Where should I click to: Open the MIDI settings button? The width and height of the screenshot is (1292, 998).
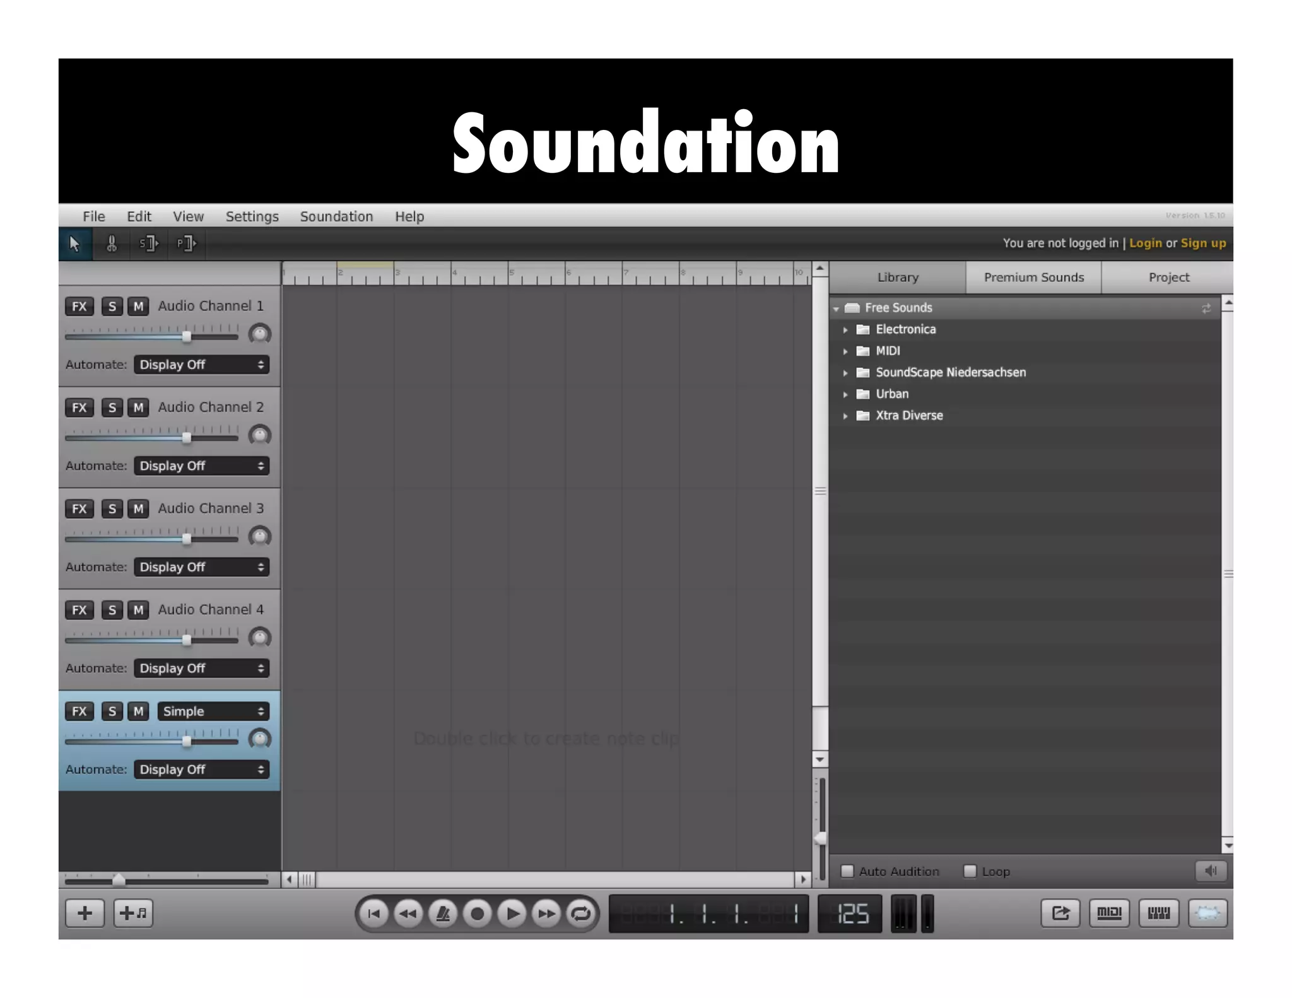click(1108, 913)
